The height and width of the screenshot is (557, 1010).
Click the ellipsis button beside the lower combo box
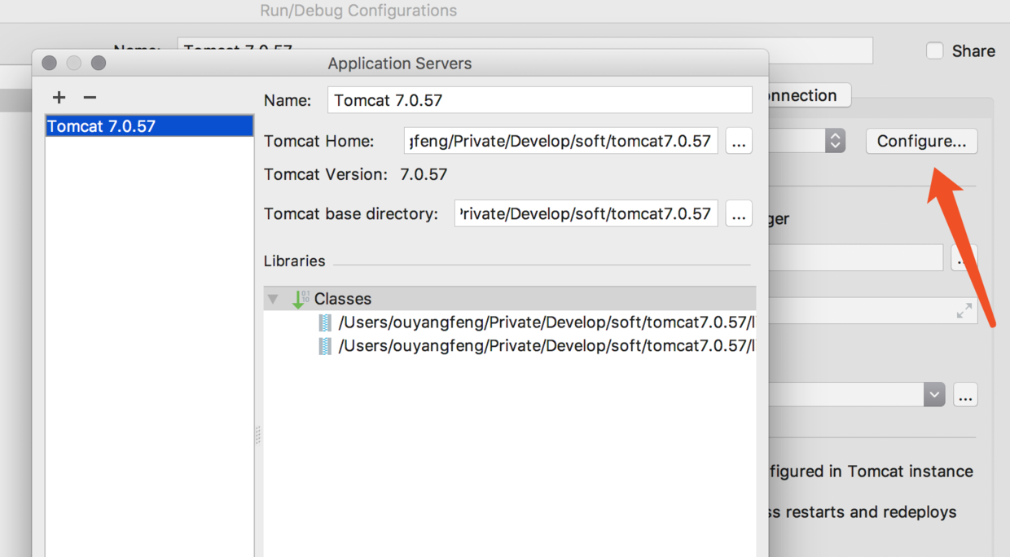(x=965, y=395)
